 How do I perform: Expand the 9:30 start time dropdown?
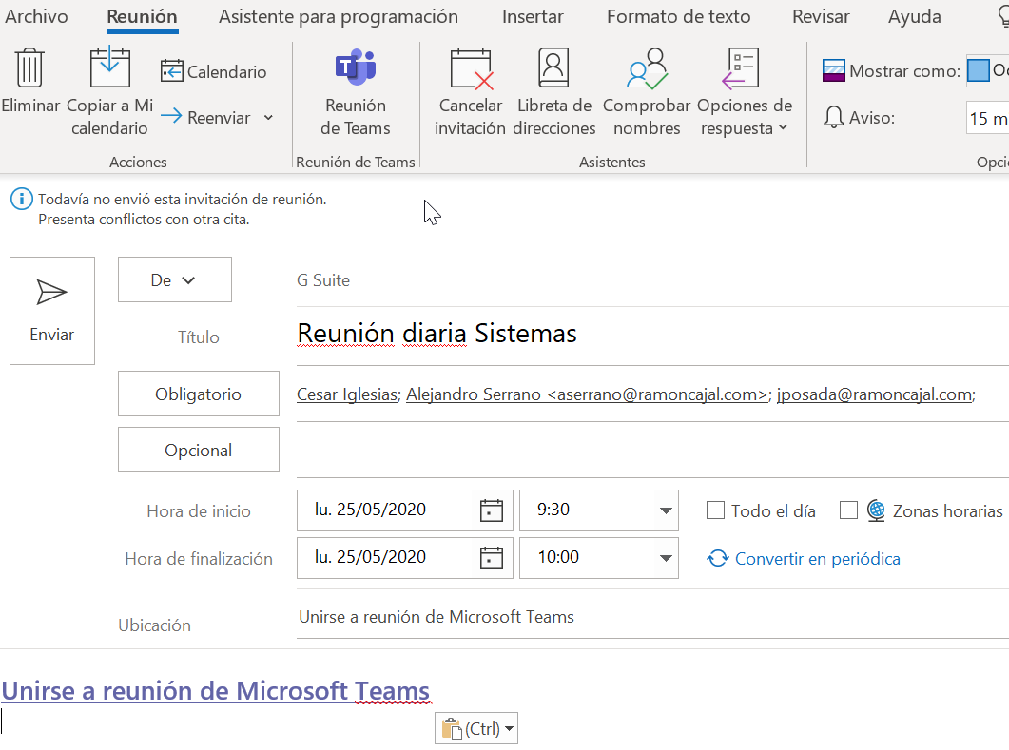(x=666, y=510)
